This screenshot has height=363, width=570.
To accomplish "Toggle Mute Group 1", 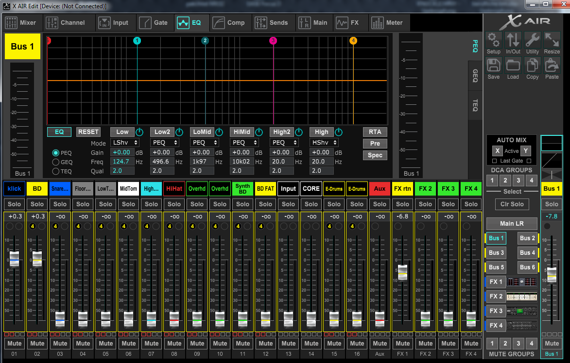I will click(x=492, y=343).
